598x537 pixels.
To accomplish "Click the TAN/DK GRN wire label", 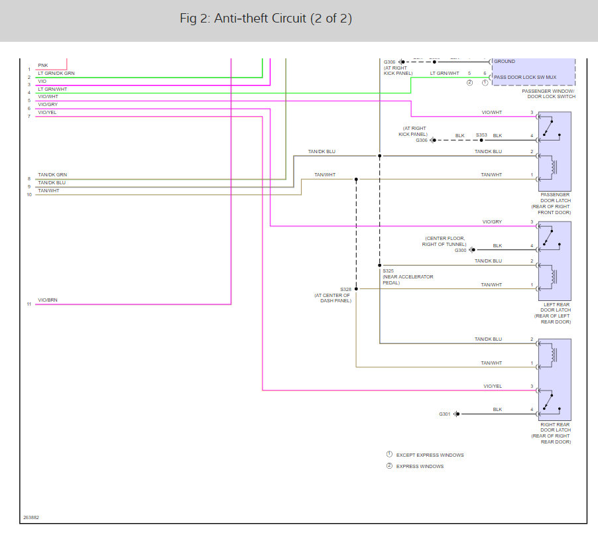I will (52, 174).
